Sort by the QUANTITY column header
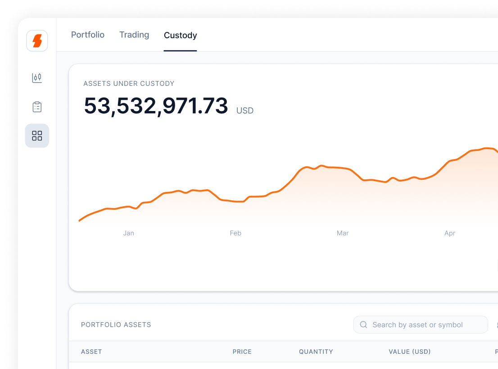 (x=316, y=351)
